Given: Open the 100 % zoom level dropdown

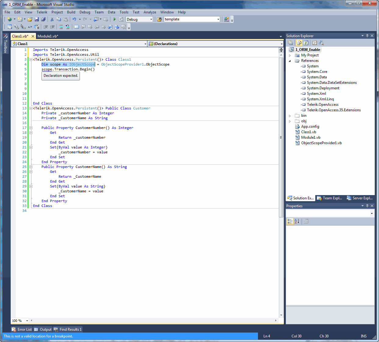Looking at the screenshot, I should [x=27, y=321].
